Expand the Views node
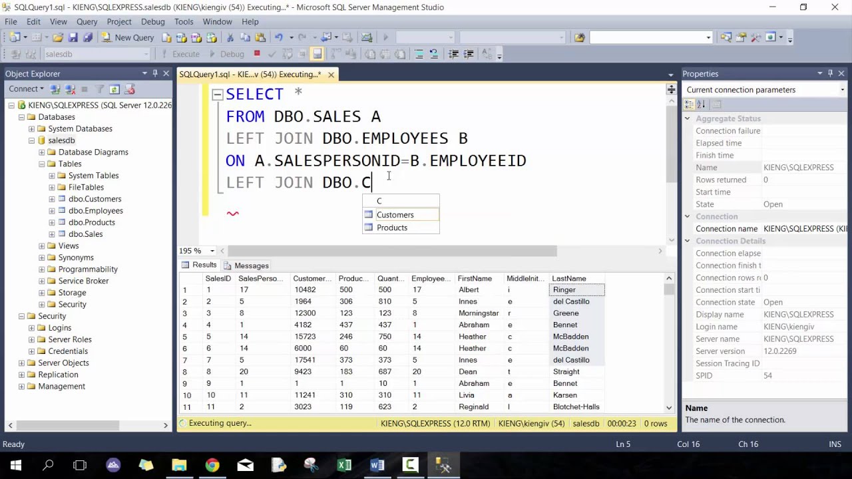This screenshot has height=479, width=852. 41,246
